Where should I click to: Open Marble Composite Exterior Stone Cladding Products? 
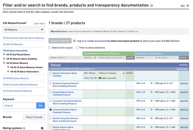65,120
